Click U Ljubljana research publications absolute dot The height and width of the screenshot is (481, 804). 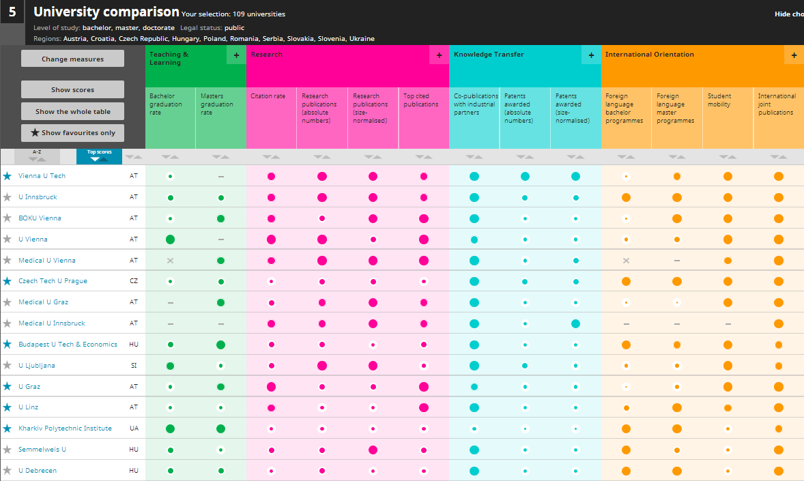(x=322, y=366)
